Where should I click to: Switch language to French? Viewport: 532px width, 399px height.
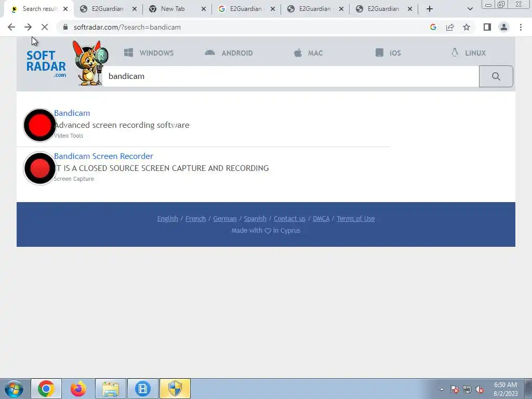(x=195, y=219)
